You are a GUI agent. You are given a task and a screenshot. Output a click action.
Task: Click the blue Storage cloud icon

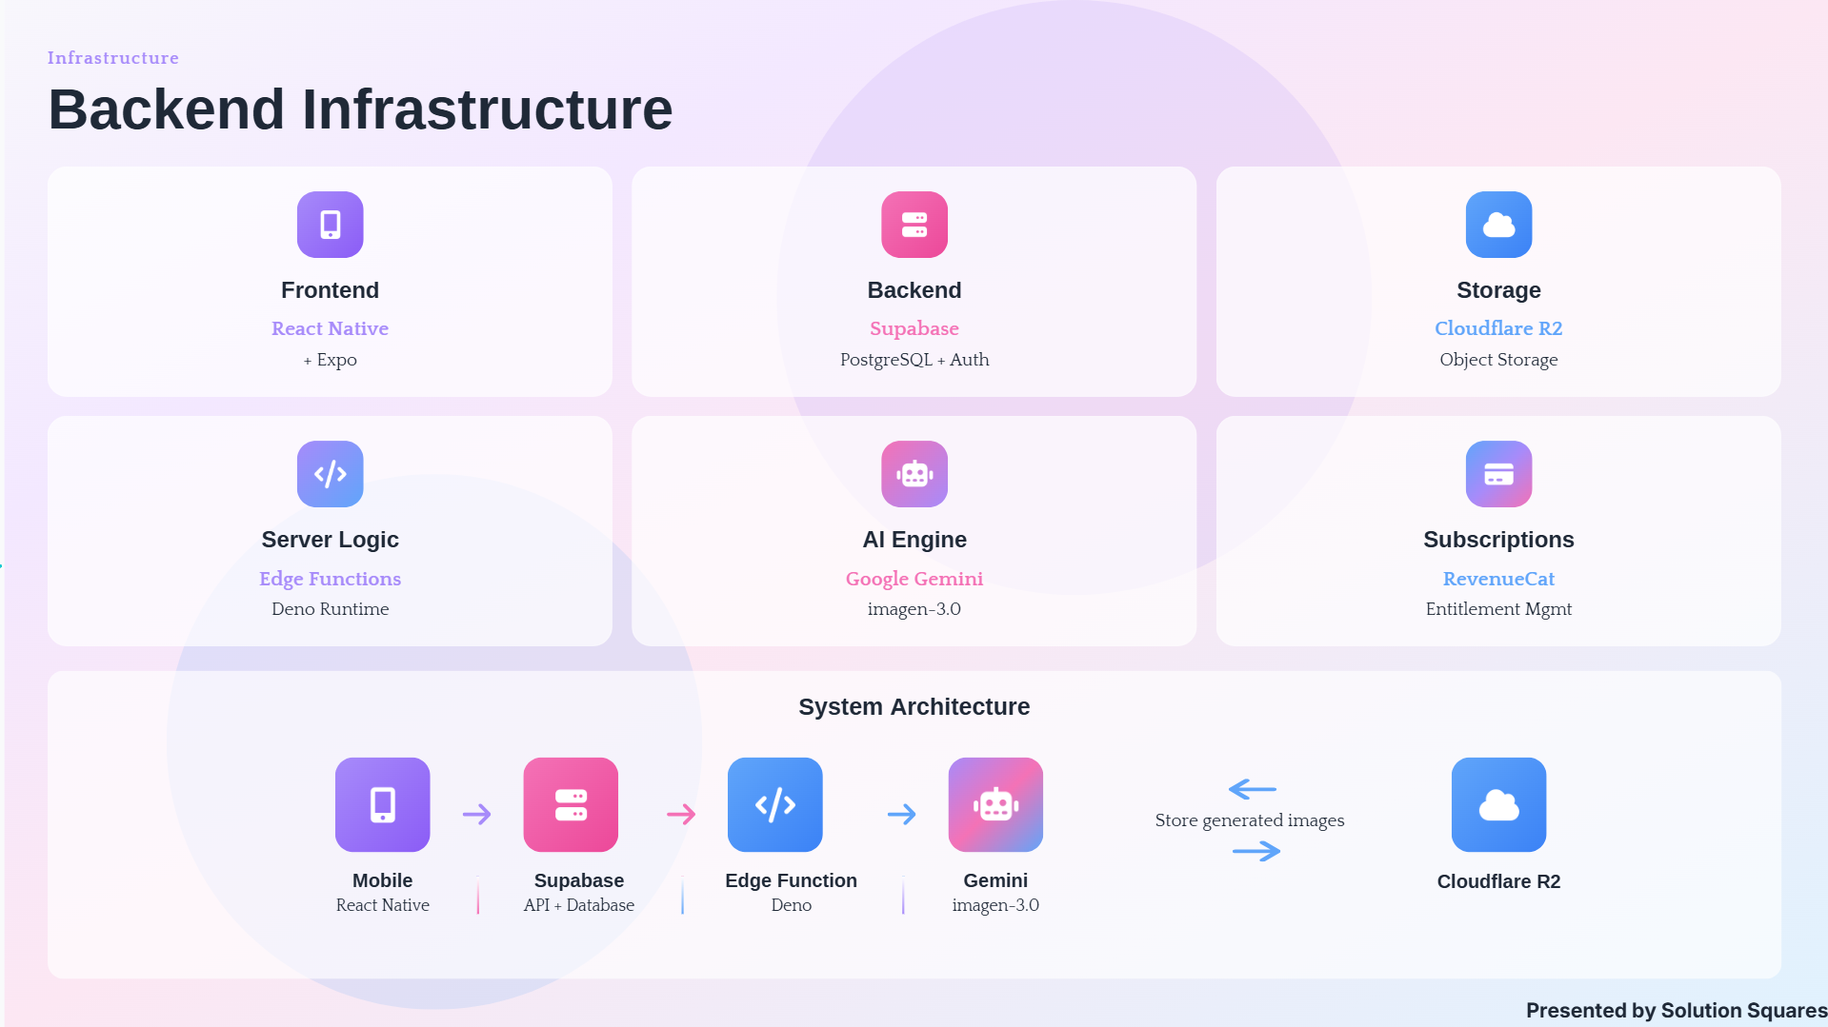coord(1498,225)
